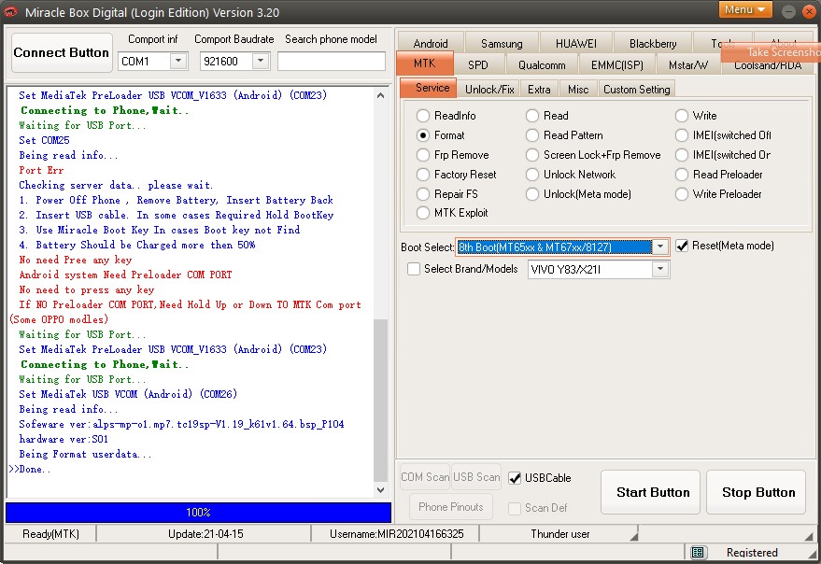The image size is (821, 564).
Task: Click the Thunder user status bar entry
Action: pos(560,533)
